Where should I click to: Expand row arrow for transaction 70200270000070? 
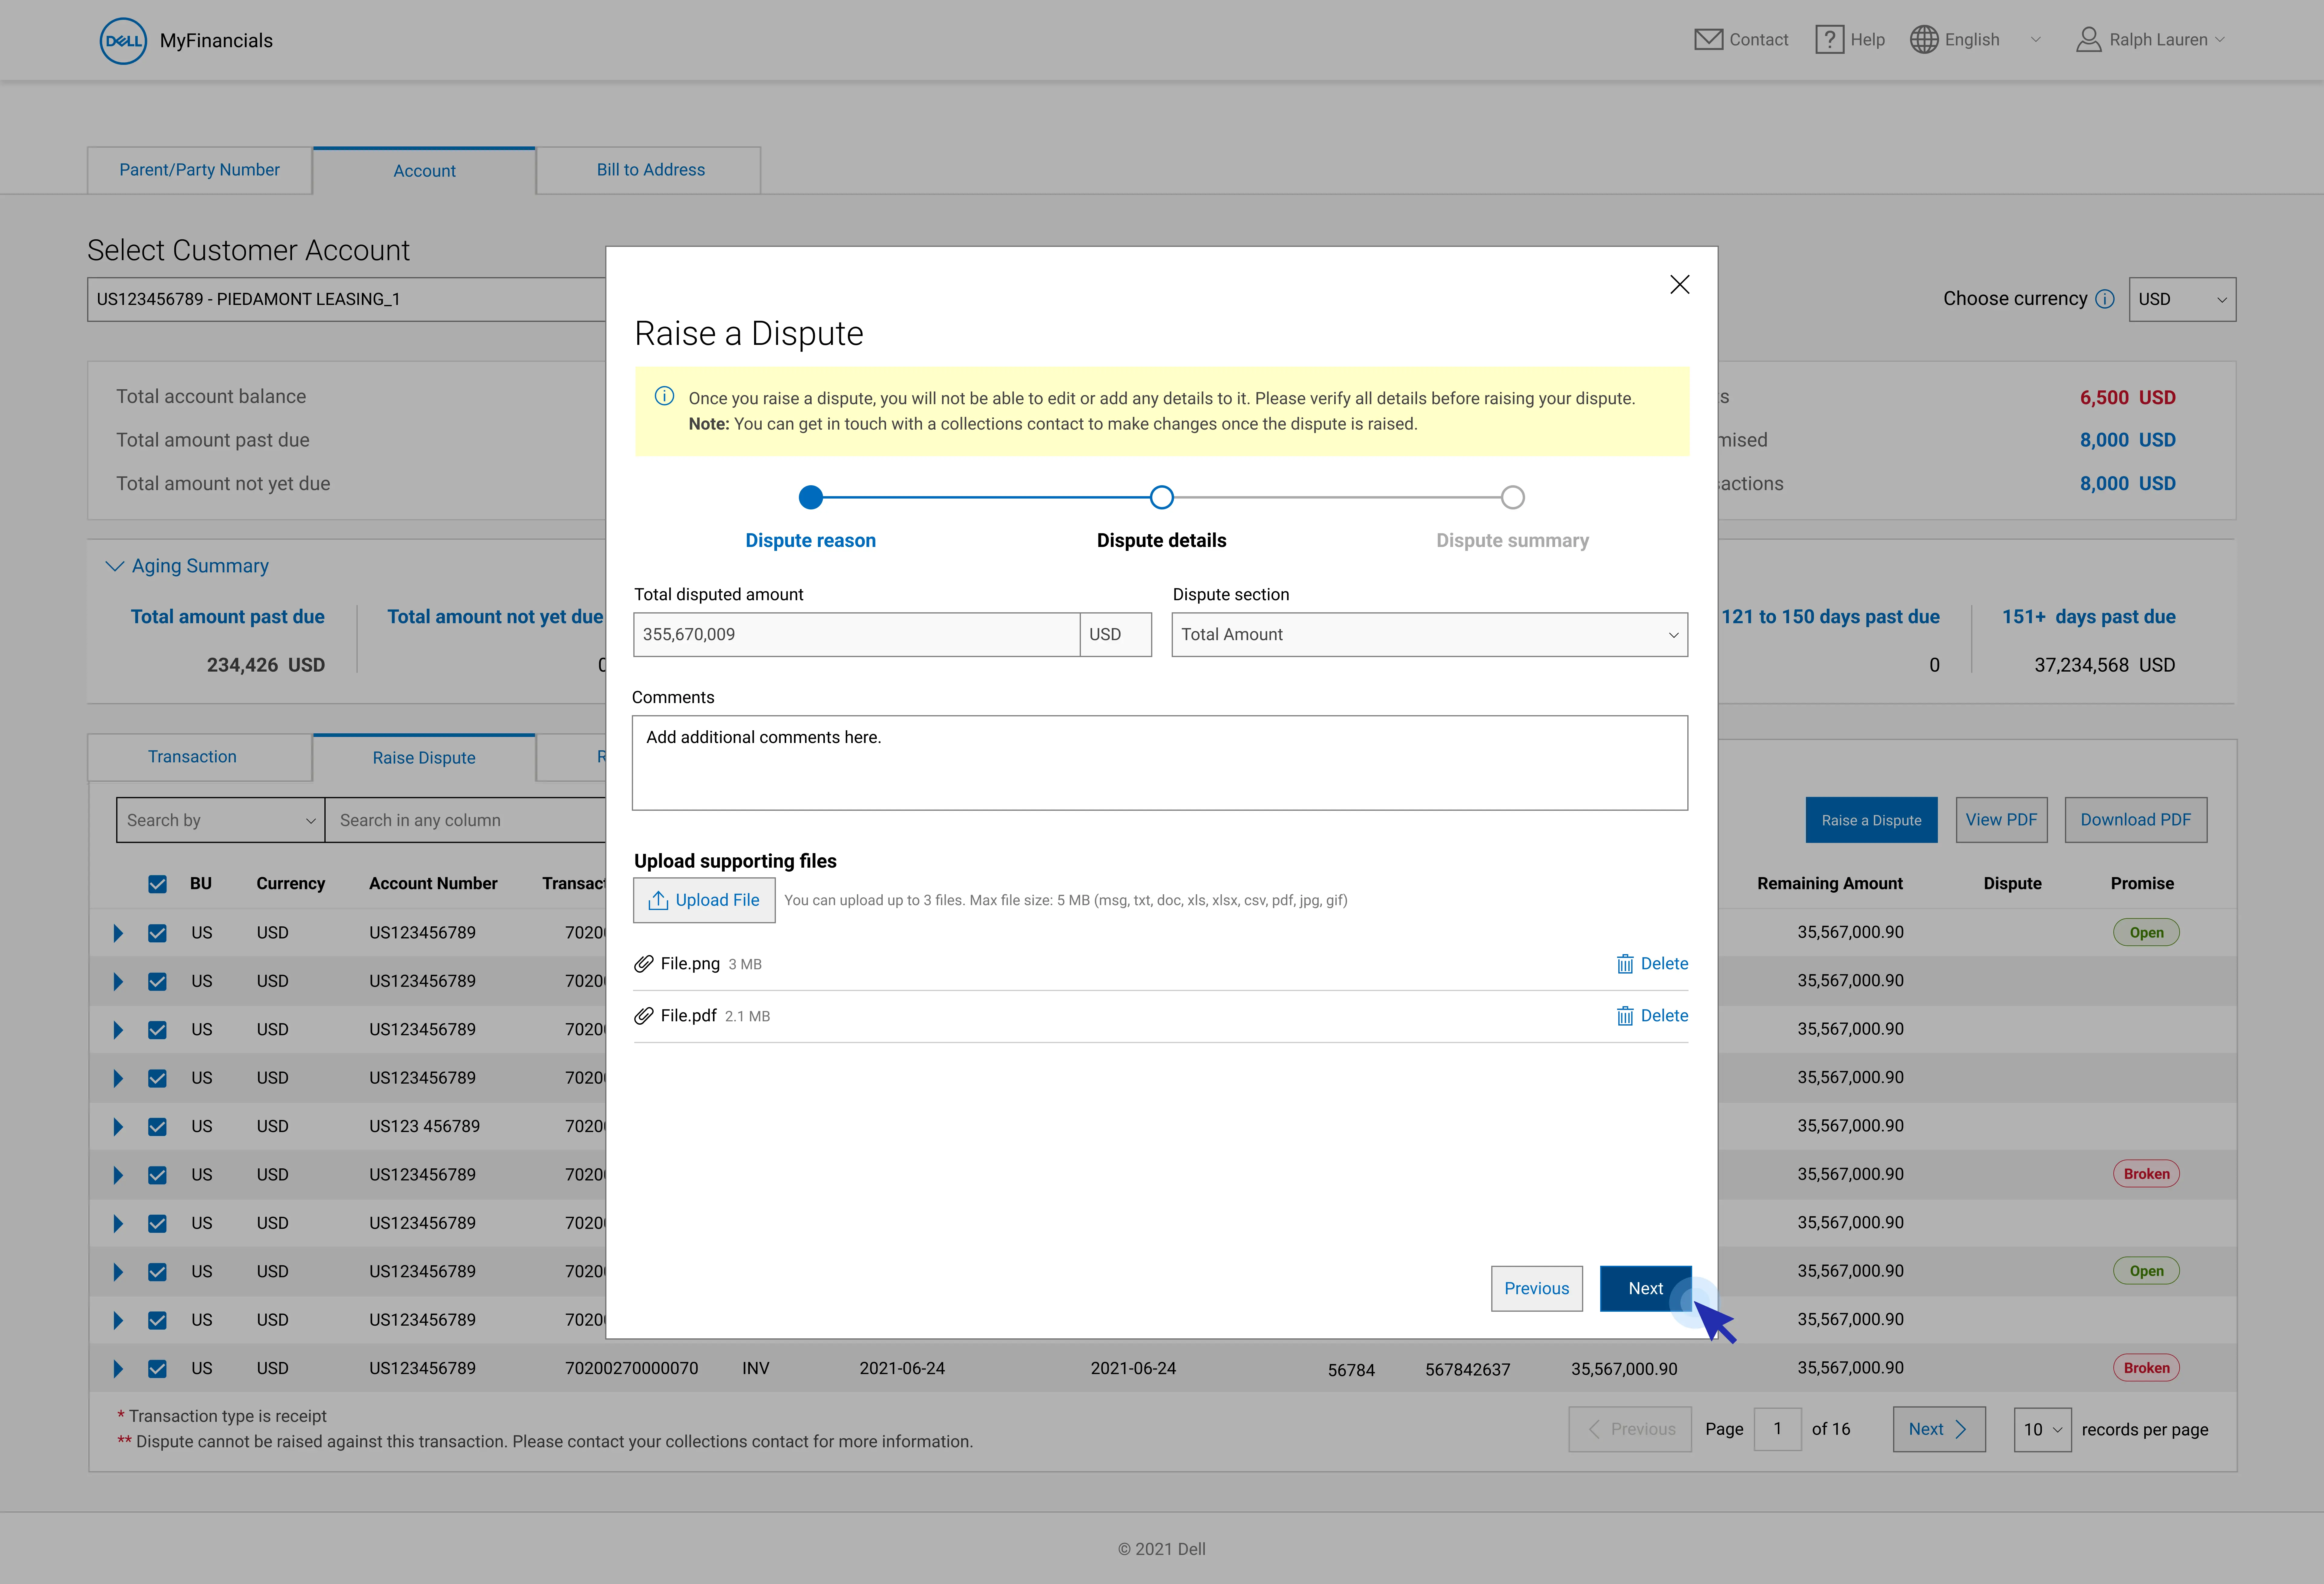[x=118, y=1369]
